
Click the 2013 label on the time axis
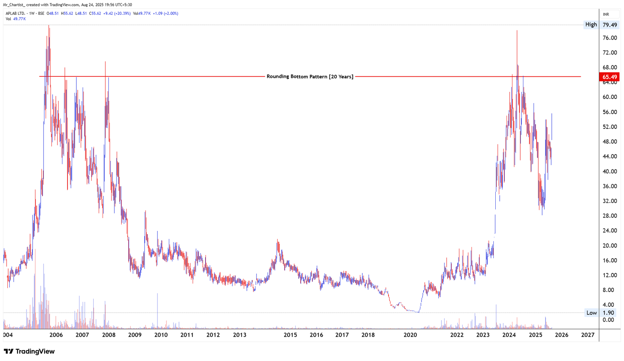pos(239,335)
